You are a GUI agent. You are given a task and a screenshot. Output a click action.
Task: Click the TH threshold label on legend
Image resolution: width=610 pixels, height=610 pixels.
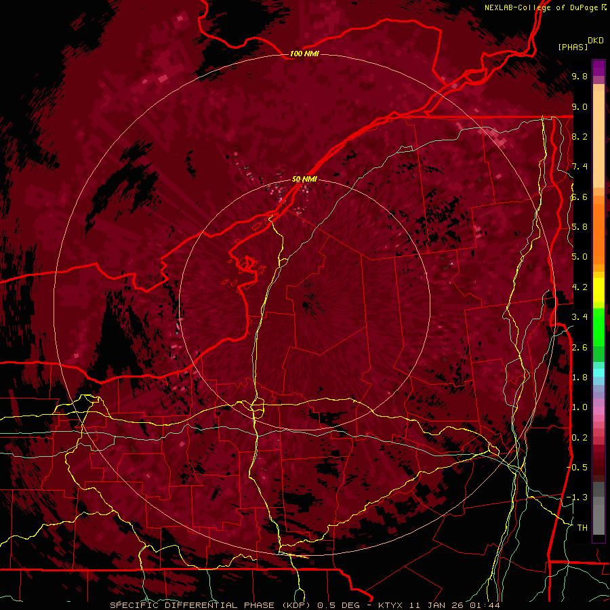[582, 528]
